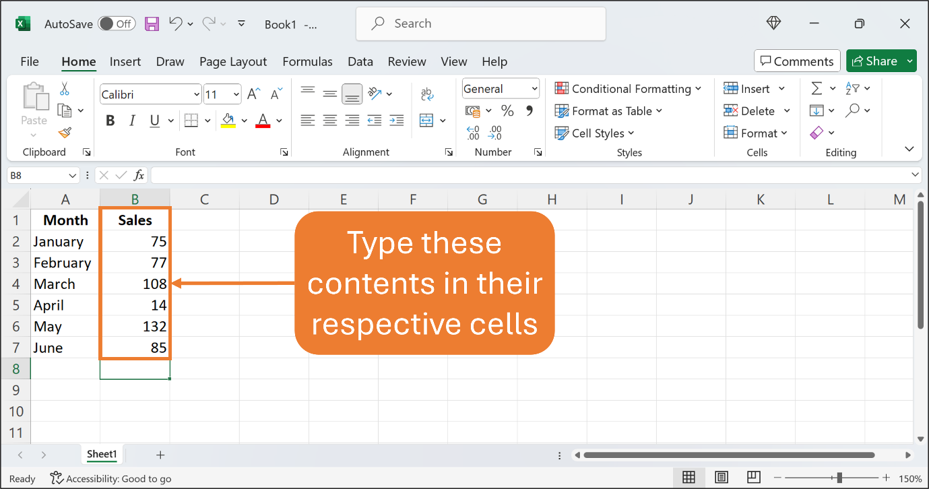Switch to the Insert tab
Image resolution: width=929 pixels, height=489 pixels.
click(125, 61)
